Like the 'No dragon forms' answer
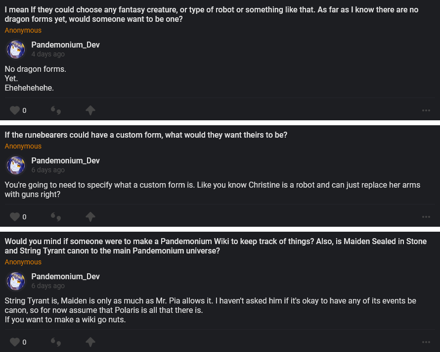 pos(15,110)
